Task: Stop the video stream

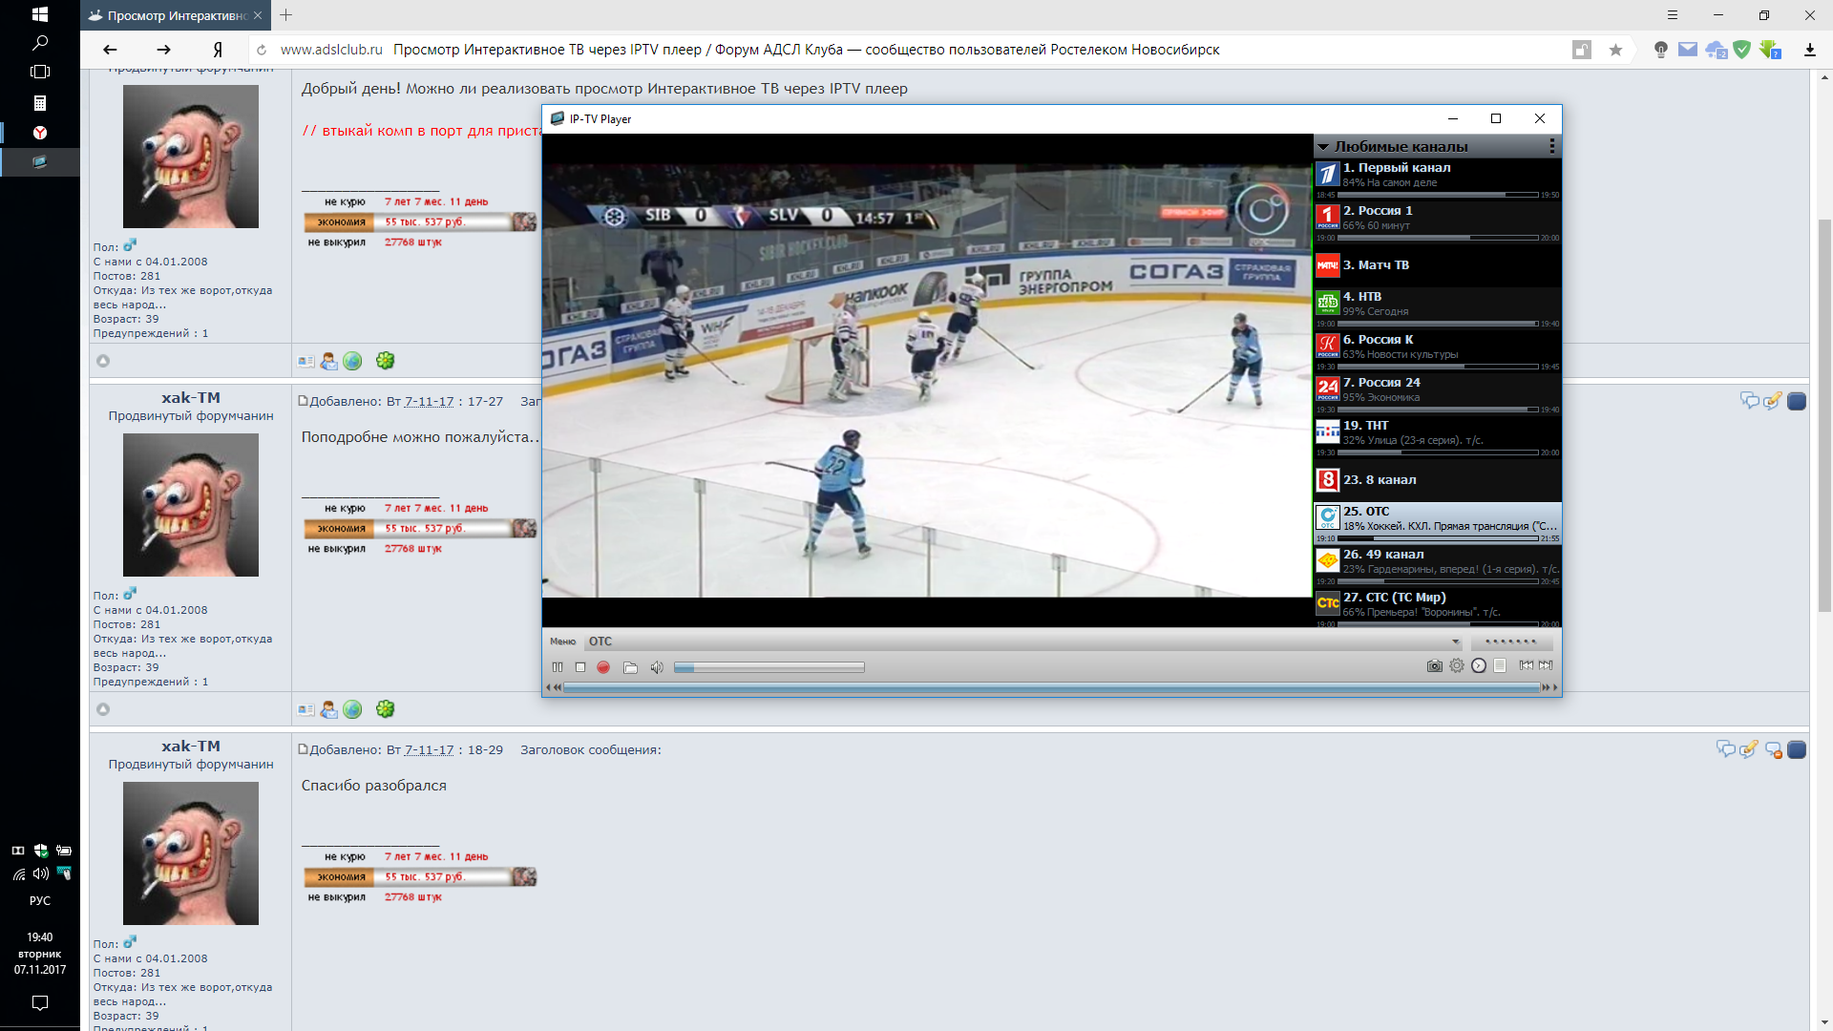Action: [580, 667]
